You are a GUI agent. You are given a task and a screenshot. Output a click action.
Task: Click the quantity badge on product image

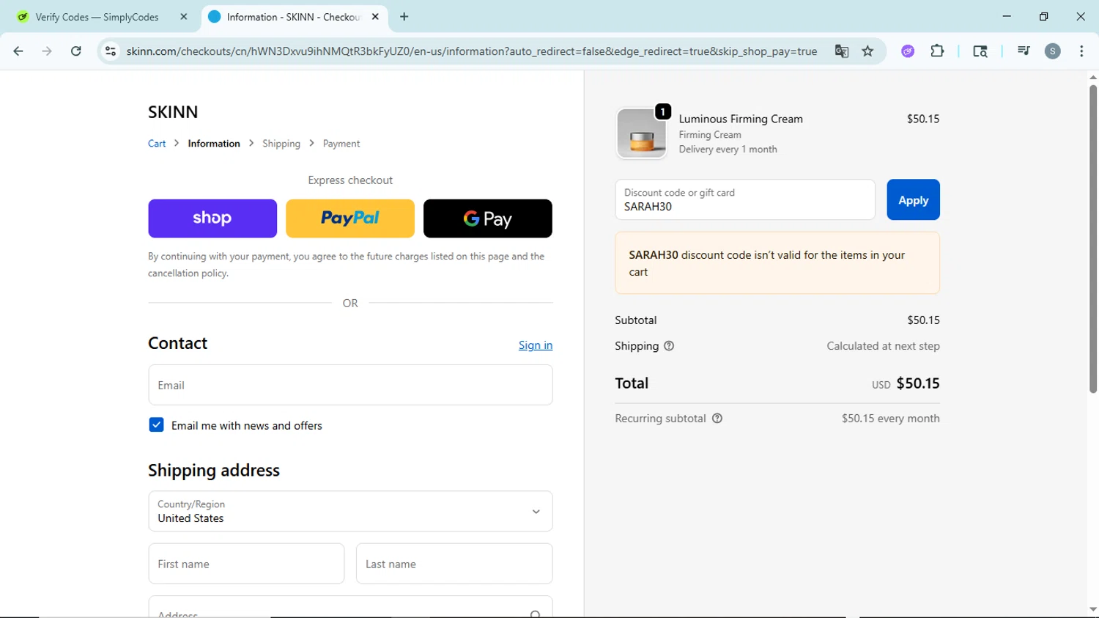663,111
